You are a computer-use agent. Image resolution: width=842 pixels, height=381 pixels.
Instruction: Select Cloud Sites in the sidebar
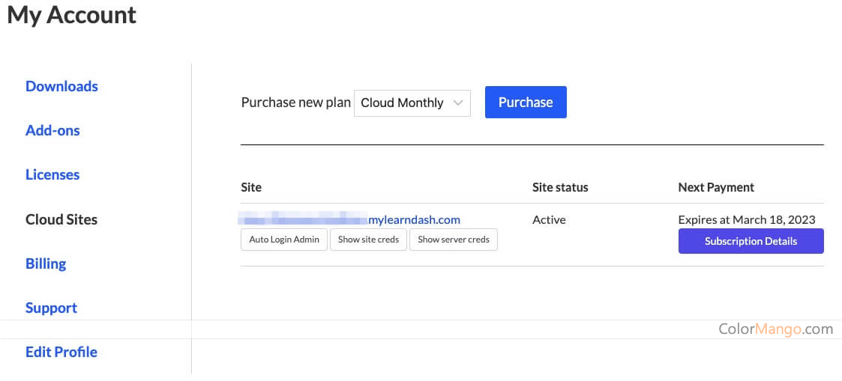pyautogui.click(x=61, y=219)
